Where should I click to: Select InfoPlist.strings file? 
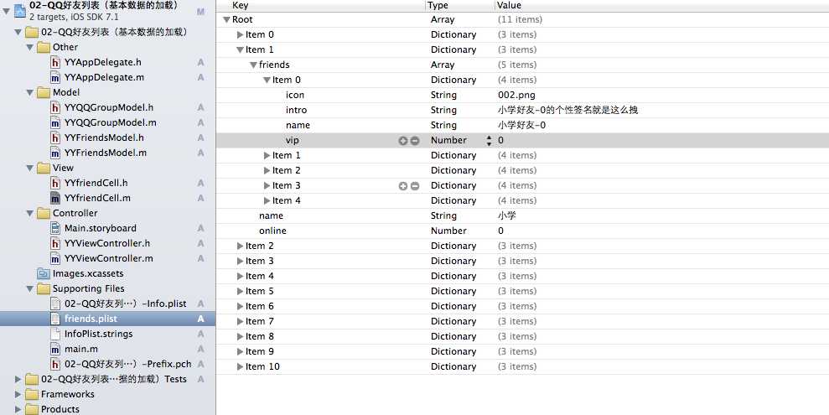coord(98,334)
